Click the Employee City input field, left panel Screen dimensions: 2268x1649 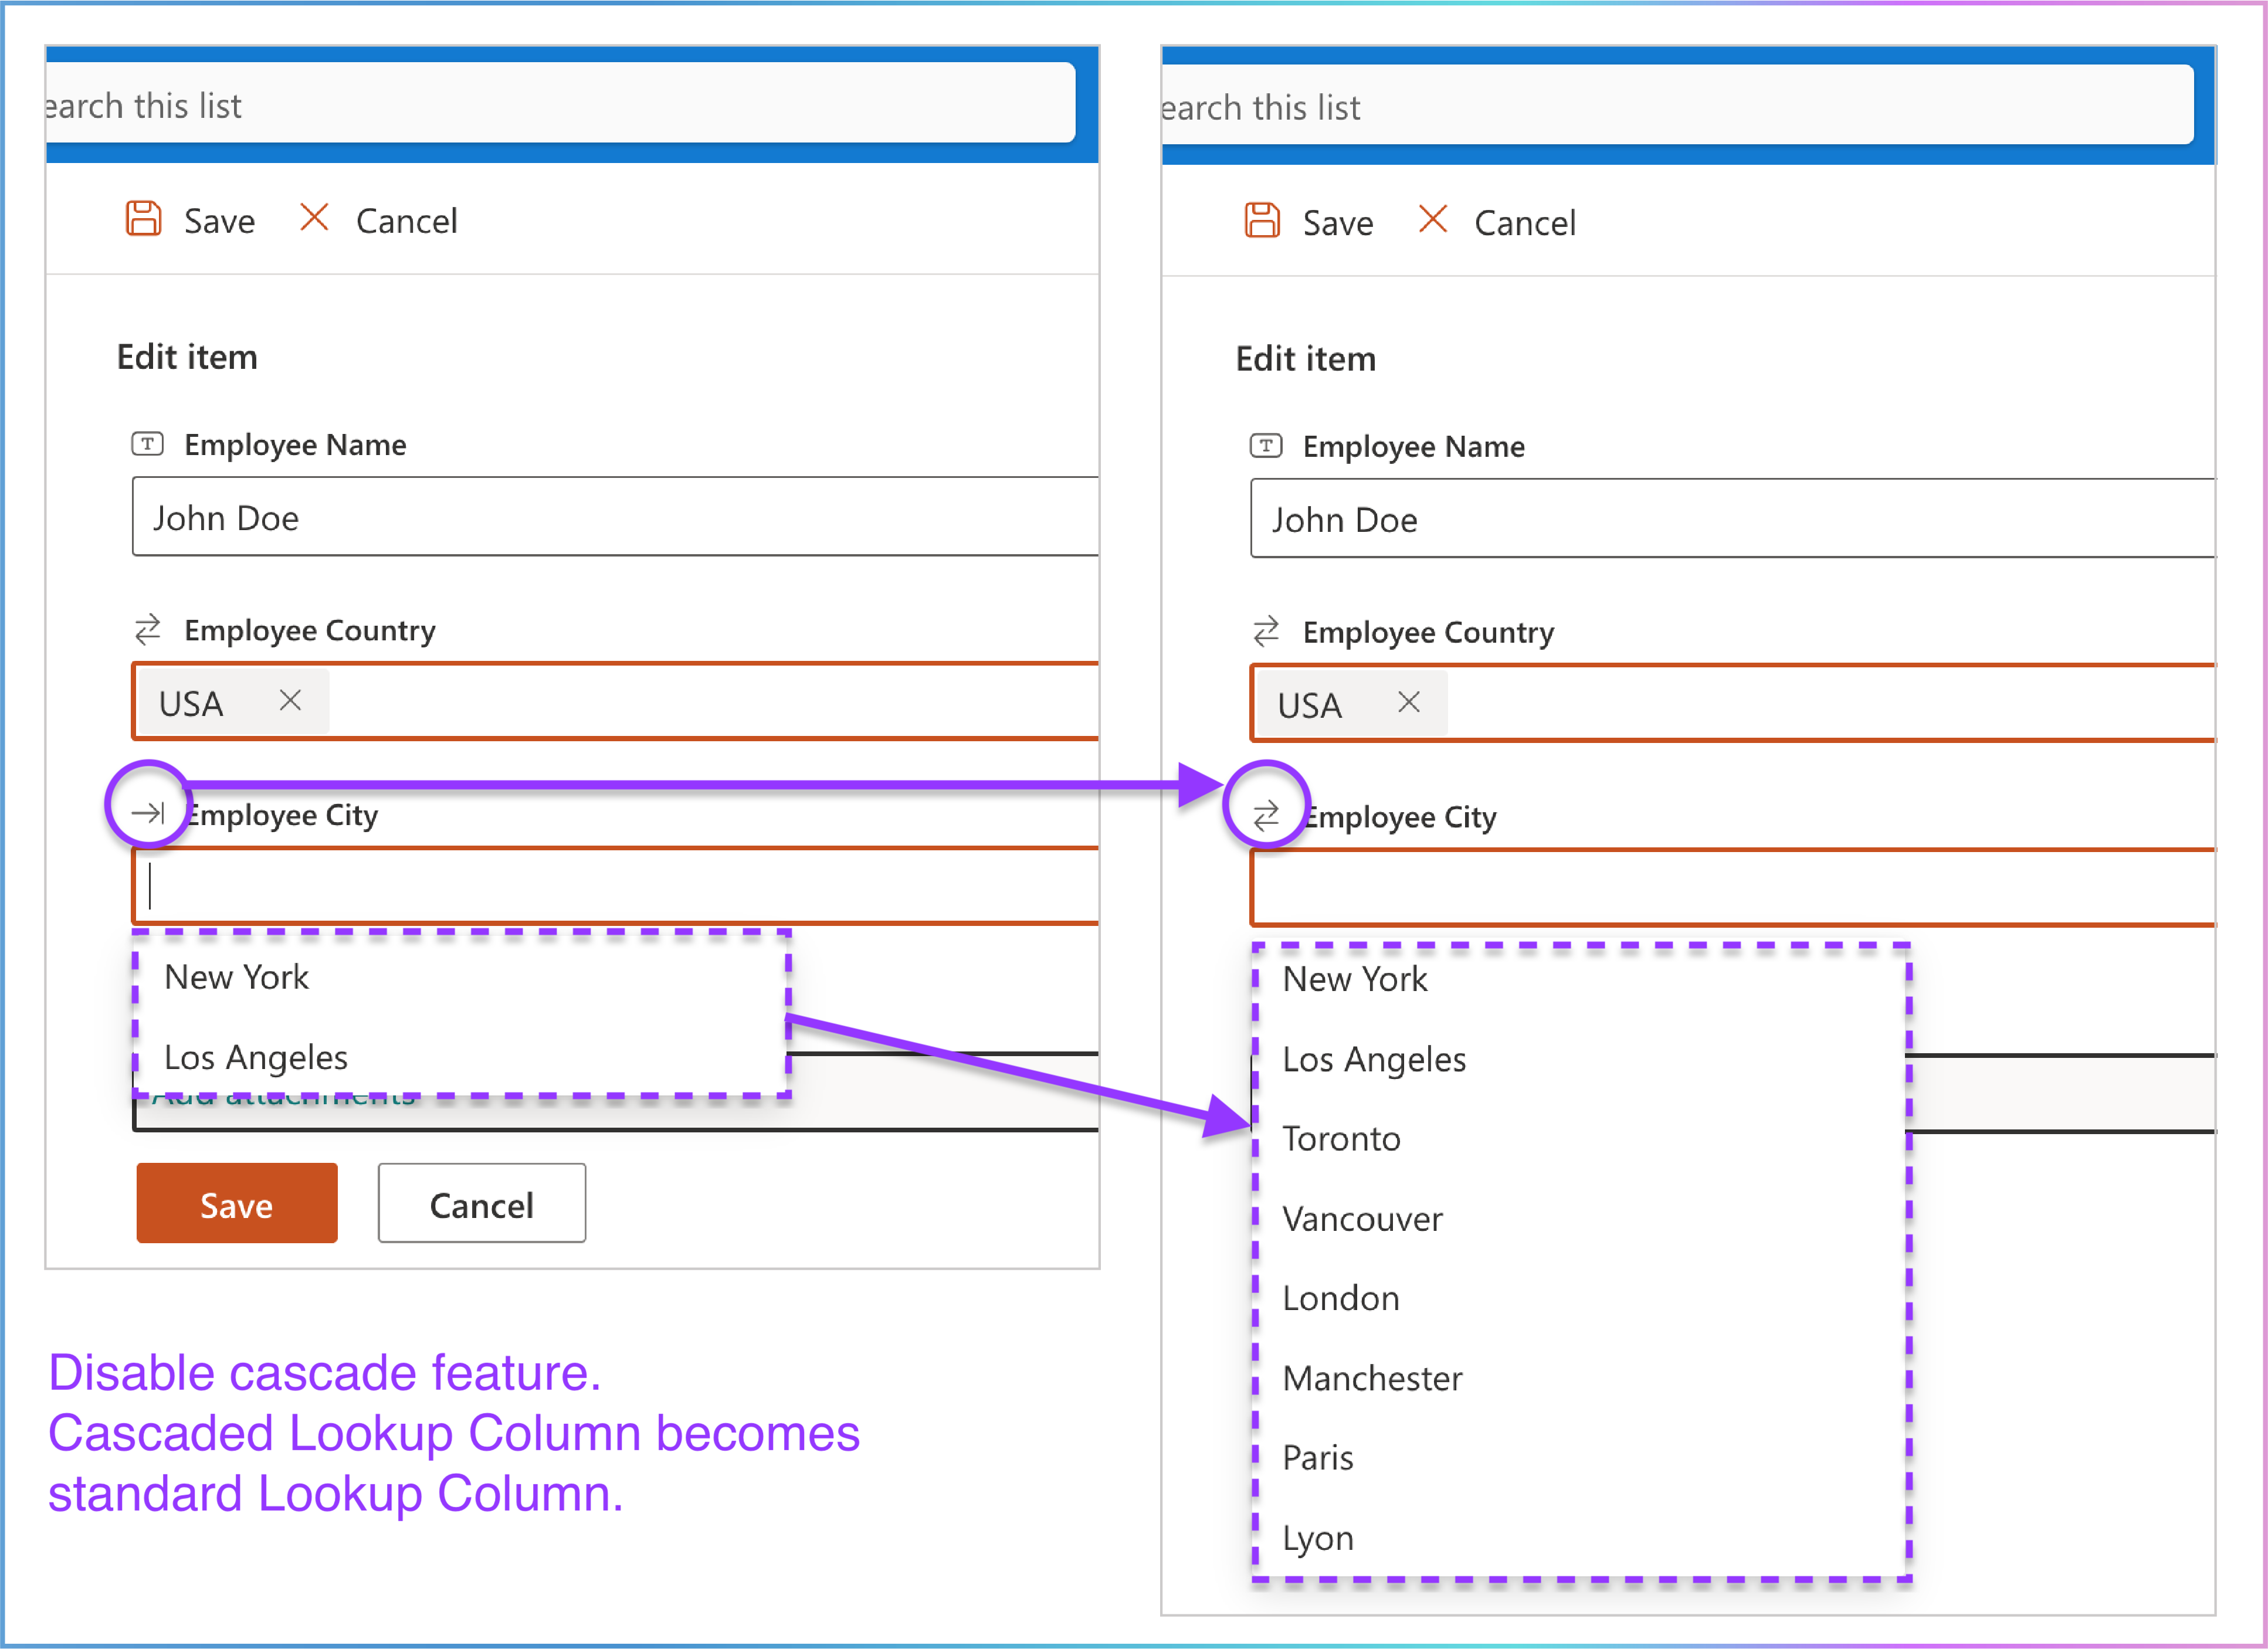point(615,886)
